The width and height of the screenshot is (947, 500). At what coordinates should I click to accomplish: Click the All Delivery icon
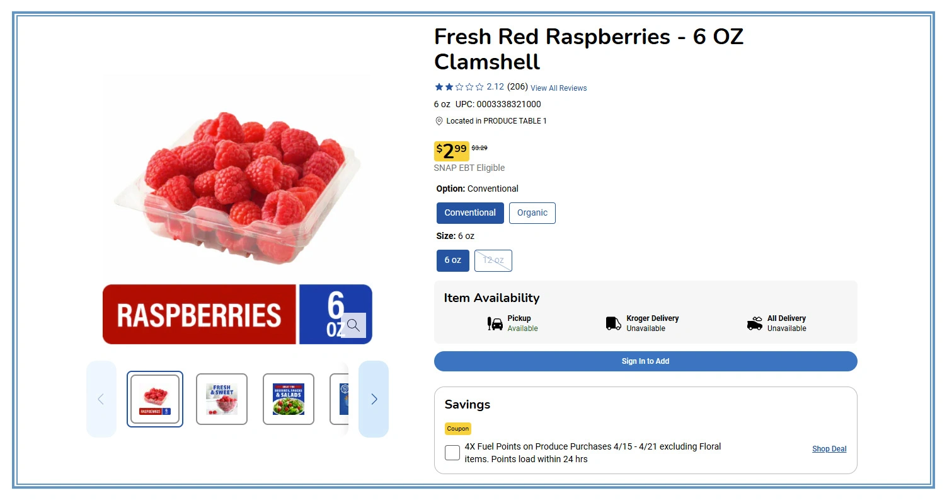754,322
